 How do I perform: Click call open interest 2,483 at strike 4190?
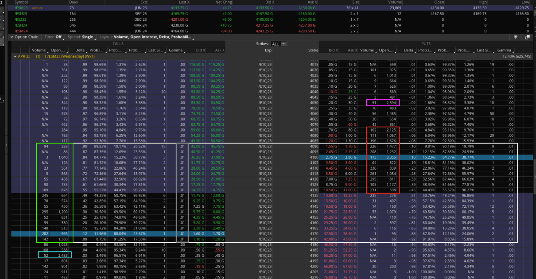click(x=62, y=255)
